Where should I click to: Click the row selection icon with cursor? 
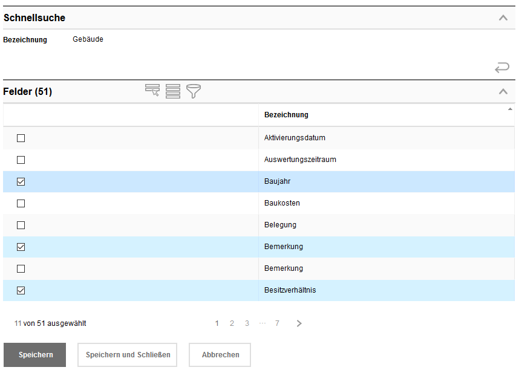tap(152, 91)
